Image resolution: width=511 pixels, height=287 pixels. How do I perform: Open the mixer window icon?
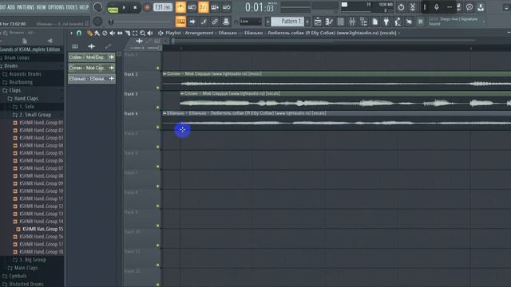(352, 22)
